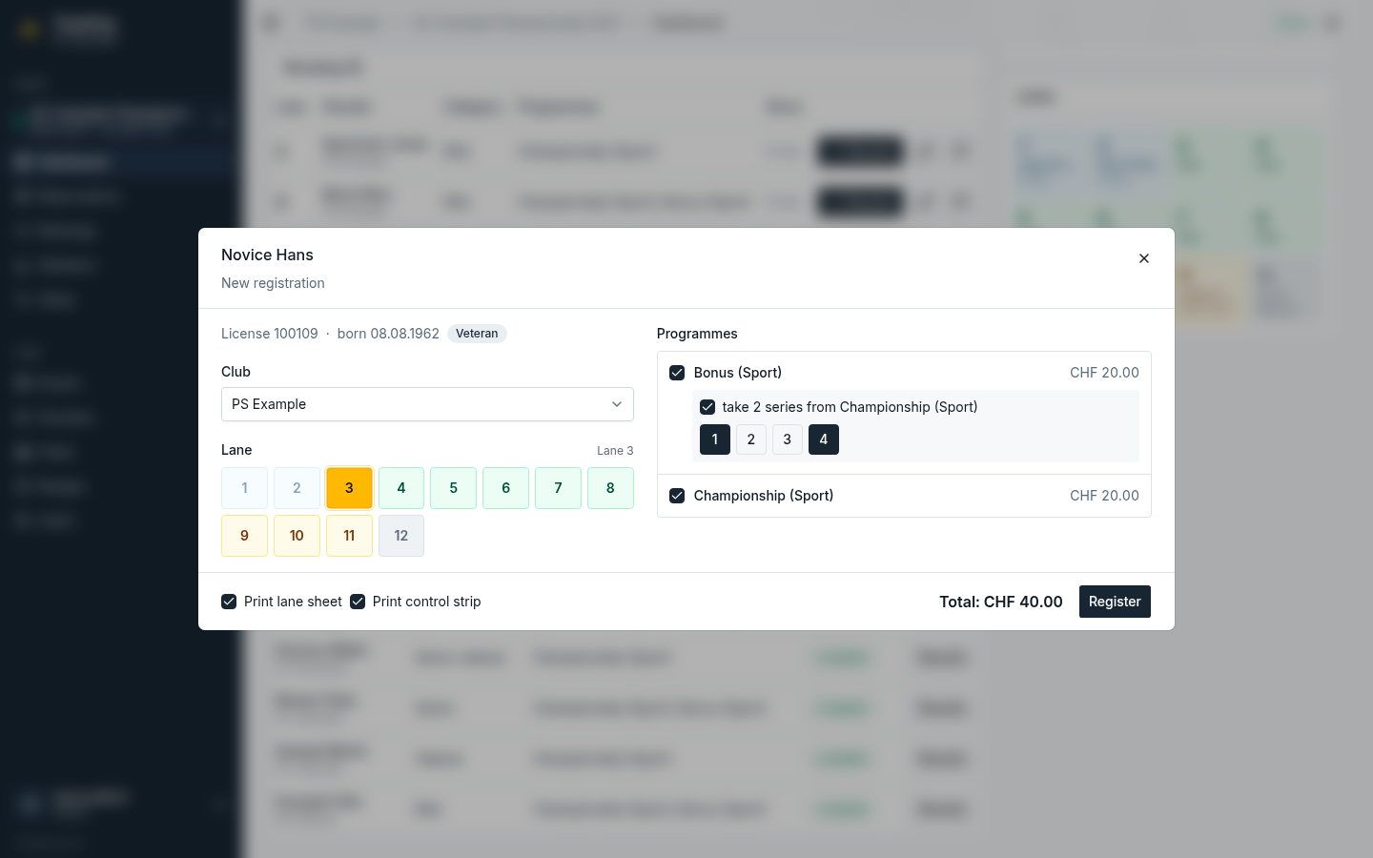The height and width of the screenshot is (858, 1373).
Task: Deselect series 4 under Bonus
Action: [824, 439]
